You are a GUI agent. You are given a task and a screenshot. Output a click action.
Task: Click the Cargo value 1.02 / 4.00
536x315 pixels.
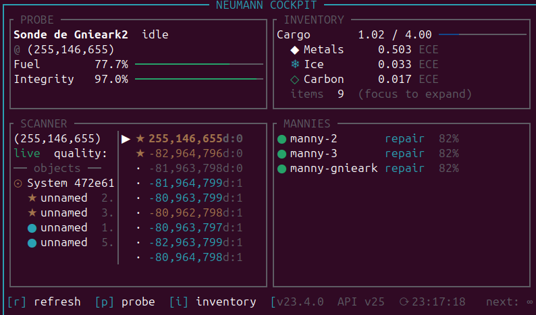click(395, 34)
